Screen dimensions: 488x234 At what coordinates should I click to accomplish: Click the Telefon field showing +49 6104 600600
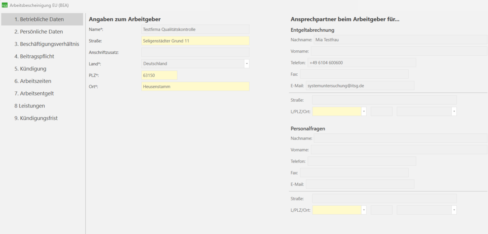click(361, 63)
